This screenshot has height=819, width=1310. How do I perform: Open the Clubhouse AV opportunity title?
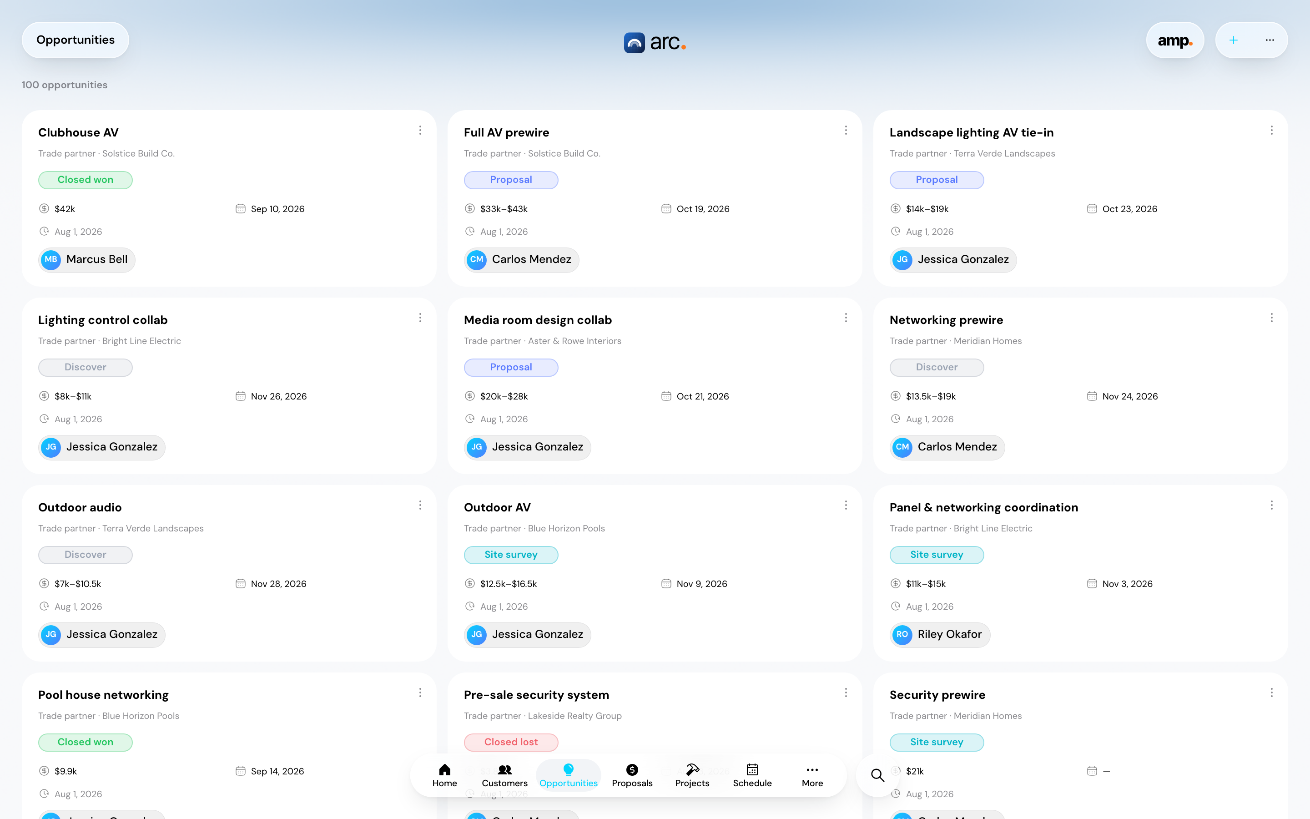click(79, 133)
